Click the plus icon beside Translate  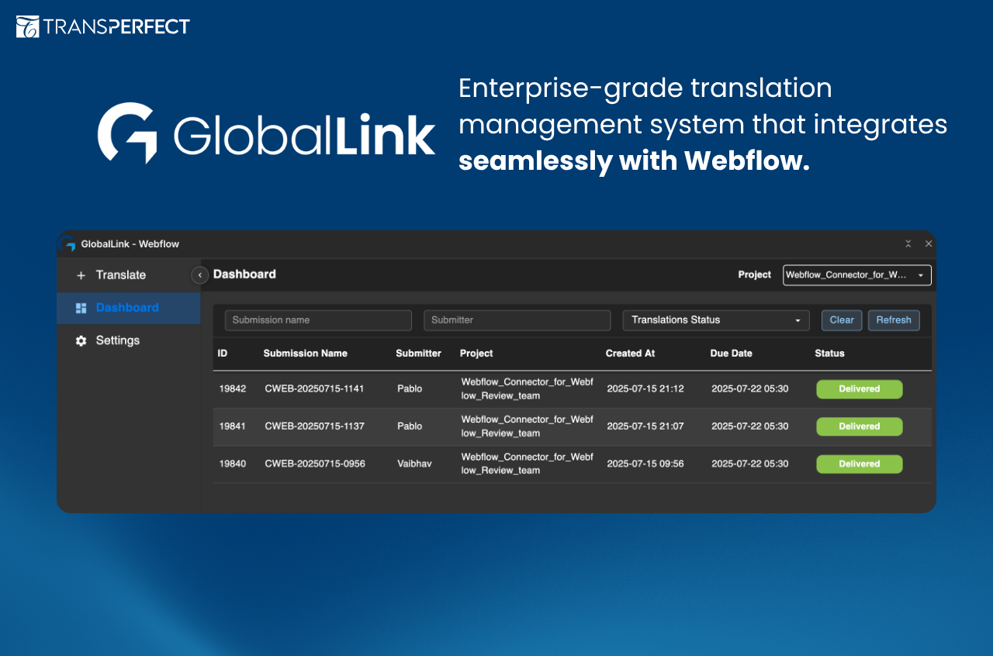pyautogui.click(x=81, y=275)
